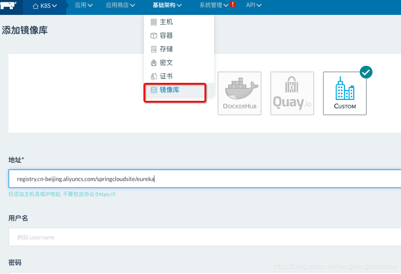Click the Quay padlock logo

click(292, 85)
